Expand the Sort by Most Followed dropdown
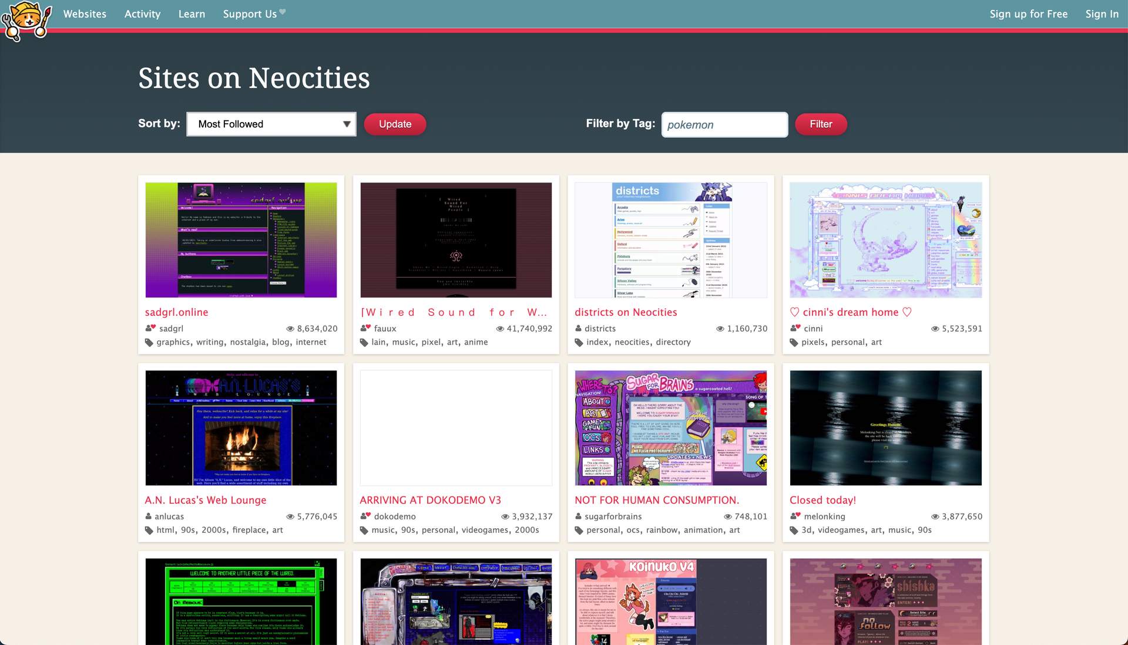 coord(271,124)
